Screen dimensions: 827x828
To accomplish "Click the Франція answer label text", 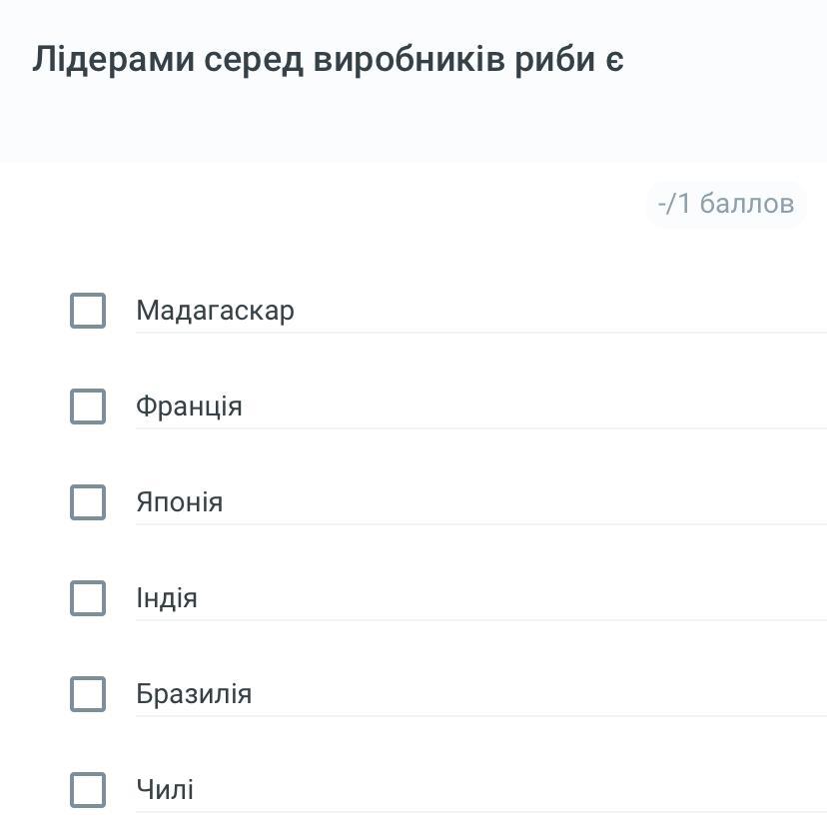I will [189, 407].
